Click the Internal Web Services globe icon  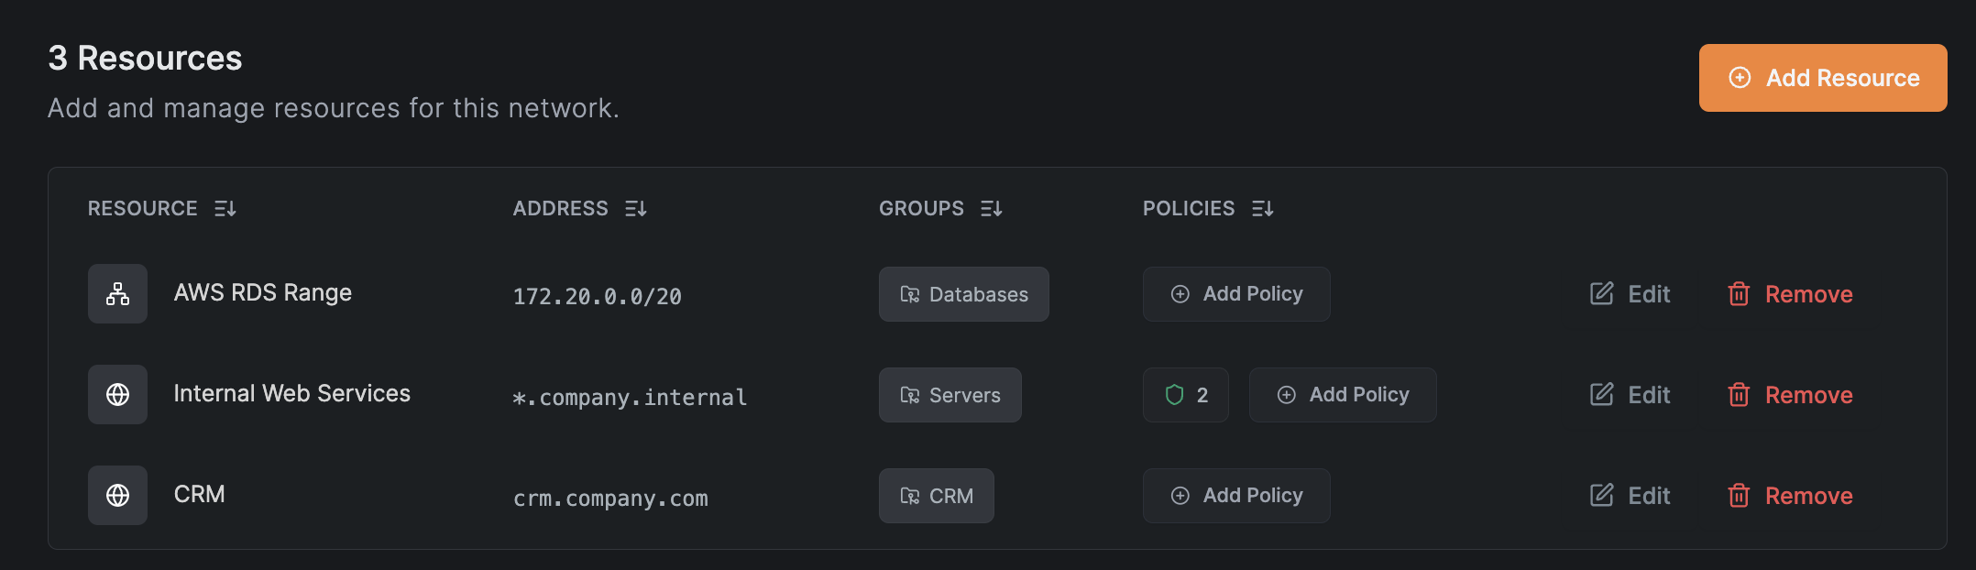117,395
